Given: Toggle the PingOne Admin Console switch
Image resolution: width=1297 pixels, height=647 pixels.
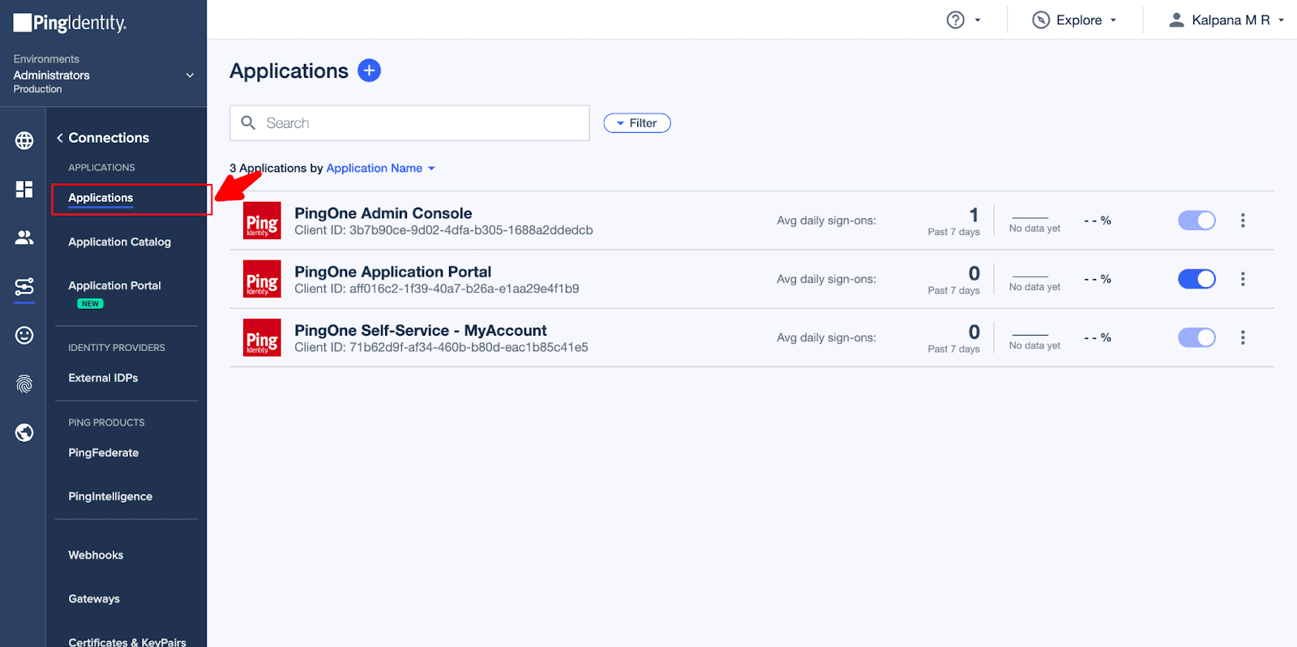Looking at the screenshot, I should (1196, 221).
